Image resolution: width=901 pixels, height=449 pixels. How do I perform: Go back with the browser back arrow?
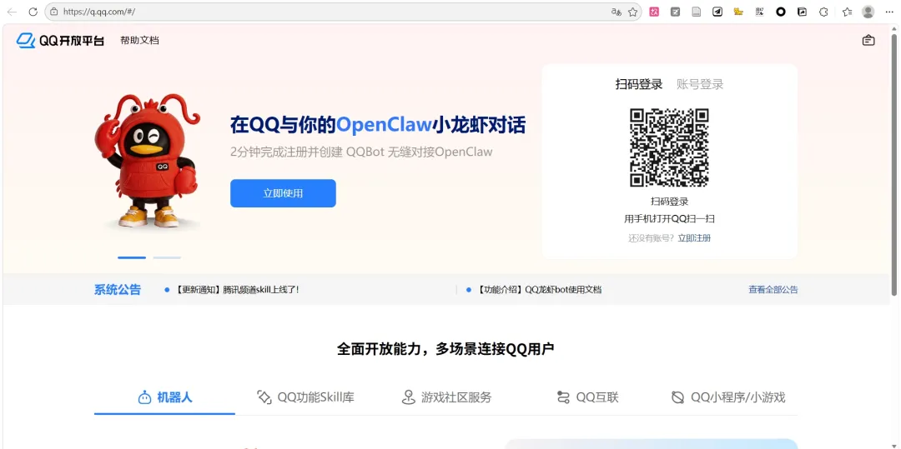[12, 12]
